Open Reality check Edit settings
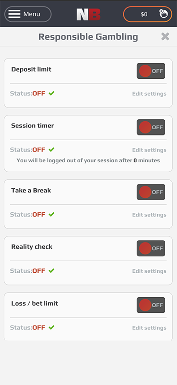This screenshot has height=385, width=177. [149, 271]
